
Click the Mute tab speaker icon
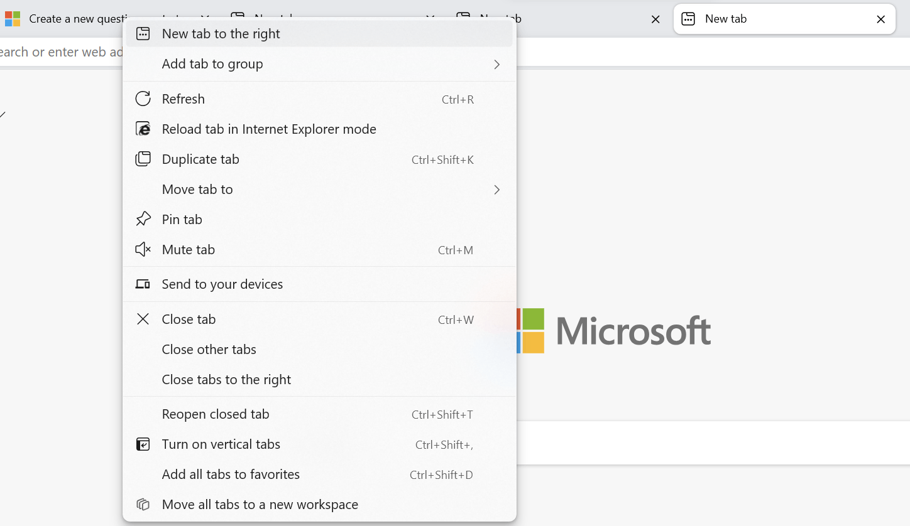(x=143, y=250)
